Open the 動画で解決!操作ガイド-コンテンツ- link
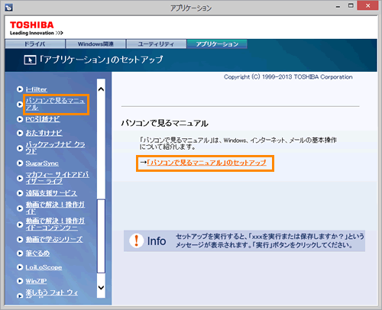Image resolution: width=382 pixels, height=310 pixels. [x=55, y=224]
